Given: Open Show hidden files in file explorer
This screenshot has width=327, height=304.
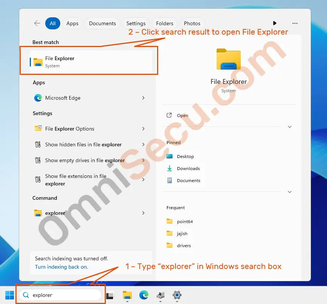Looking at the screenshot, I should click(x=91, y=144).
